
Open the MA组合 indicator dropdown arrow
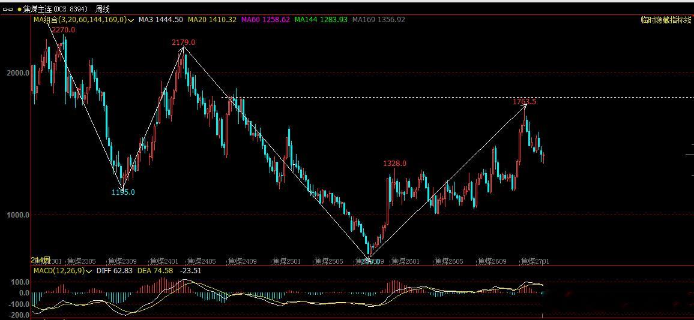coord(131,20)
